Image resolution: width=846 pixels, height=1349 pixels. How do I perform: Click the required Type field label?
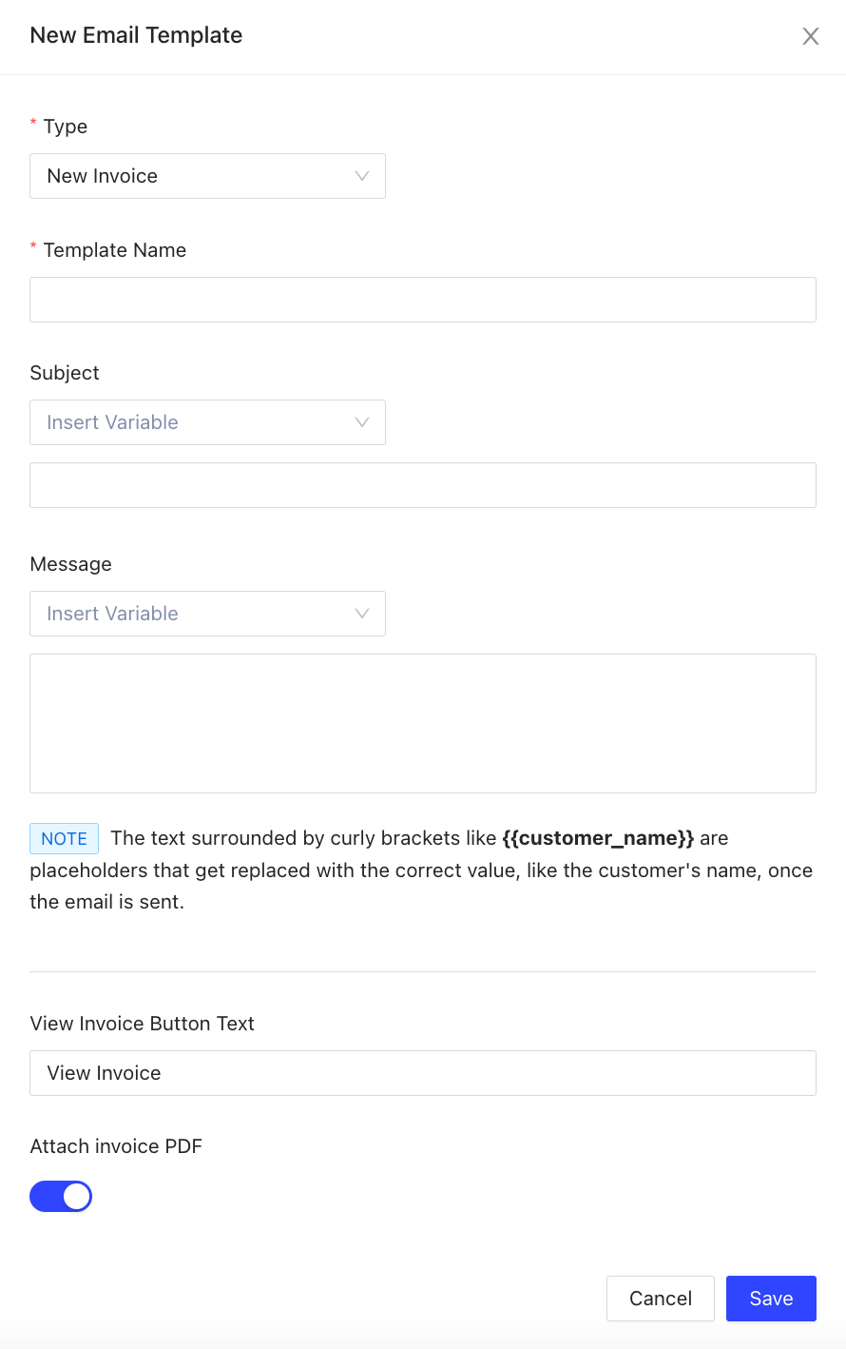65,127
